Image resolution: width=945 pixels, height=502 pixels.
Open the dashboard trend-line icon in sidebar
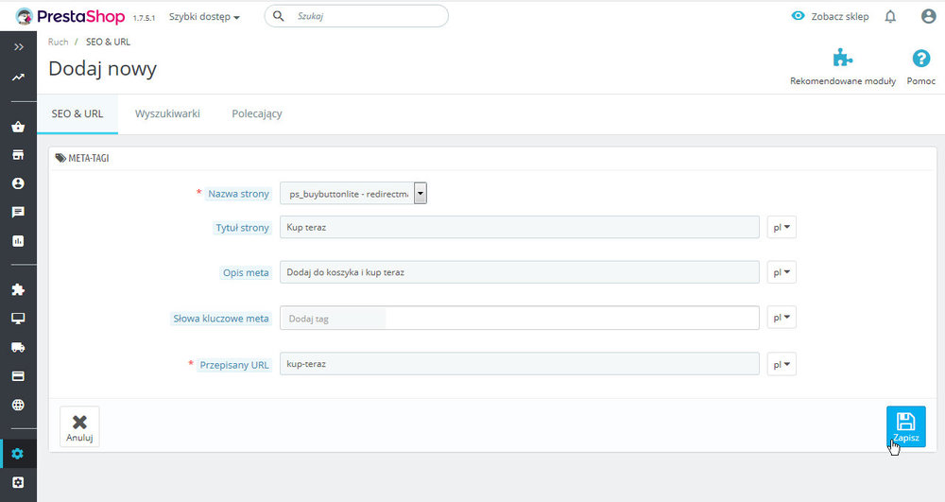click(x=18, y=78)
